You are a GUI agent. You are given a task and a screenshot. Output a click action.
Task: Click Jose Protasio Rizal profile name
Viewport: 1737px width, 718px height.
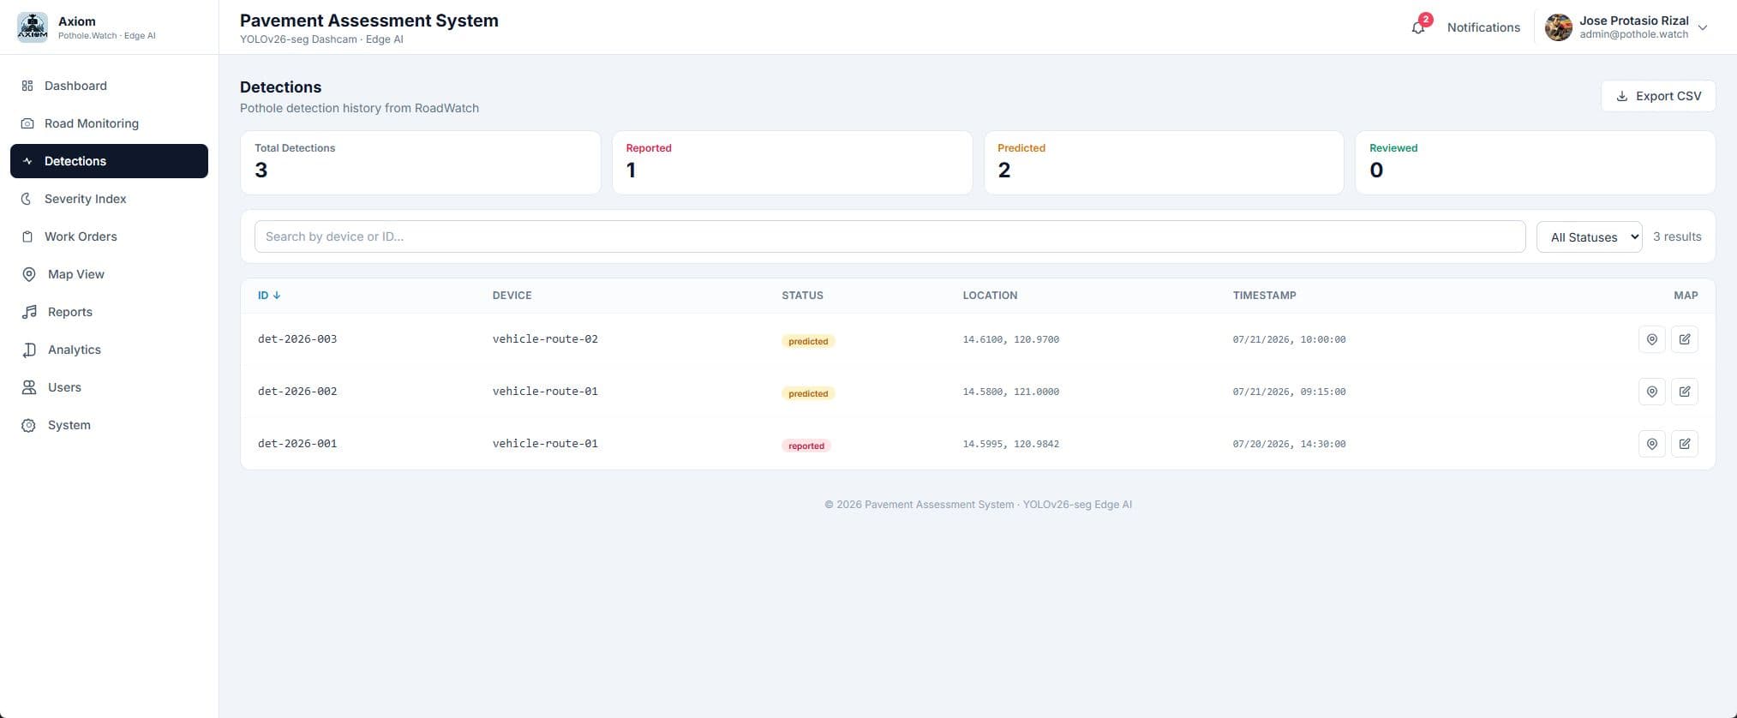pyautogui.click(x=1634, y=21)
